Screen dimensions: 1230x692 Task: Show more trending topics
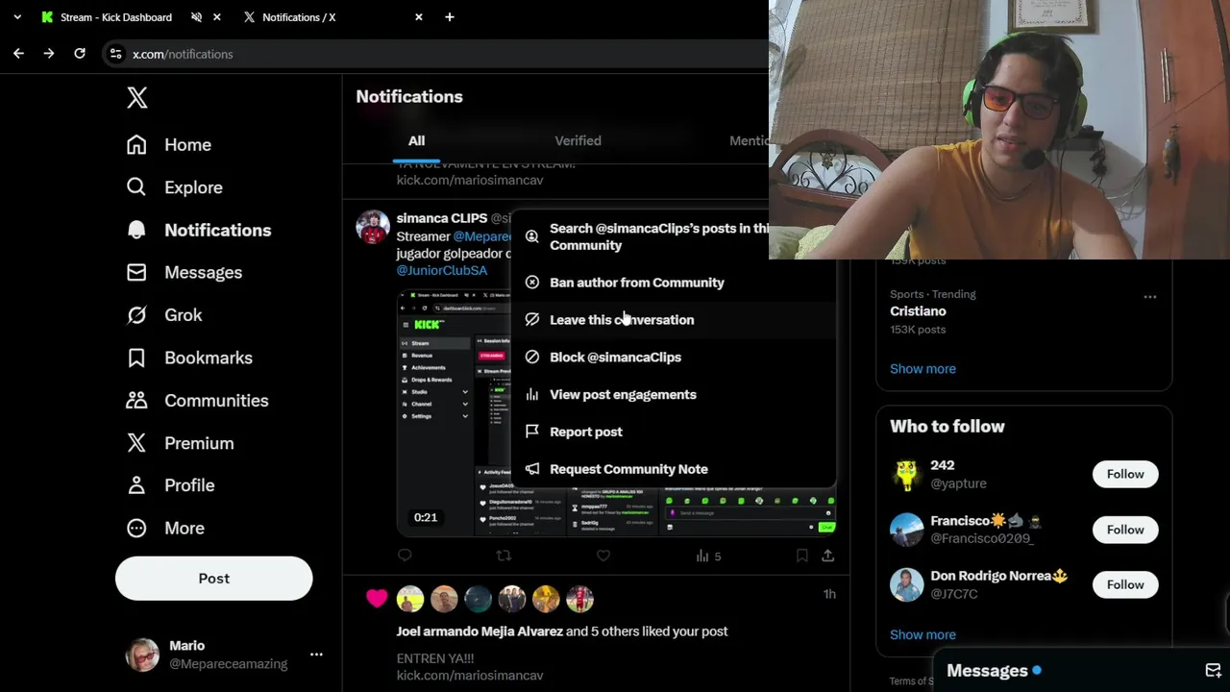[x=922, y=369]
